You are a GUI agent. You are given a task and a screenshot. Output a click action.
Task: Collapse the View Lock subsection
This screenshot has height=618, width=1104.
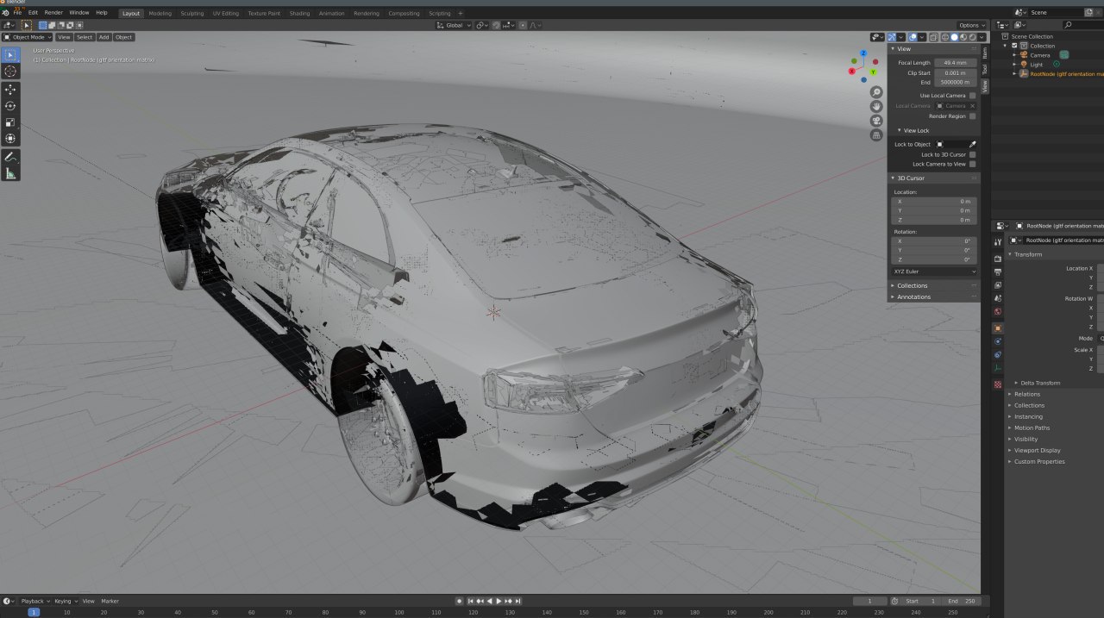[x=916, y=130]
